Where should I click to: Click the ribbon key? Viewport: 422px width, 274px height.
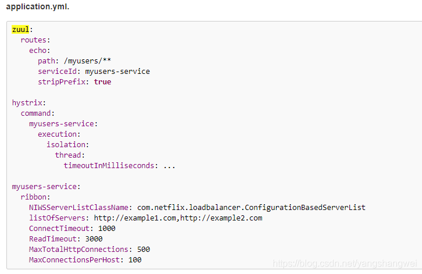tap(33, 197)
